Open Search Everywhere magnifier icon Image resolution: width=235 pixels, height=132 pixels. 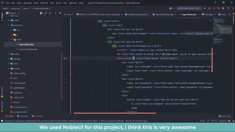228,8
